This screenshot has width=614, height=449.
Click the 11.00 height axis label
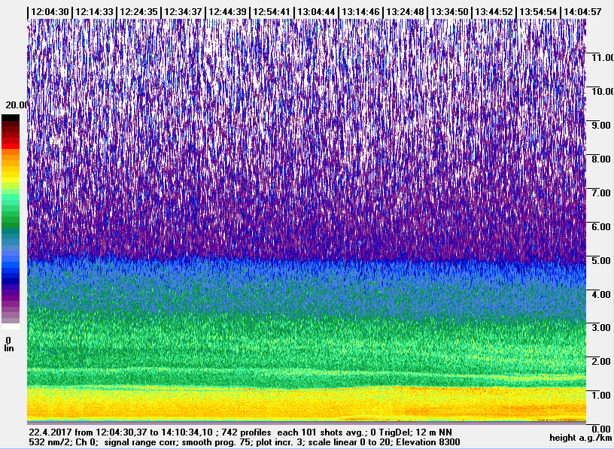click(602, 58)
